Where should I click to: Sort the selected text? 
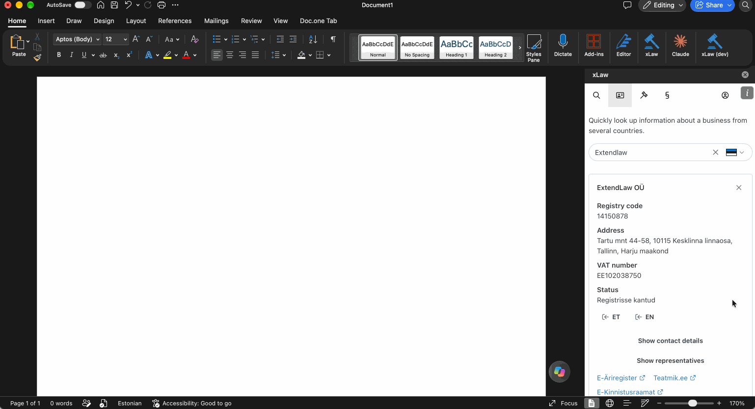coord(313,39)
